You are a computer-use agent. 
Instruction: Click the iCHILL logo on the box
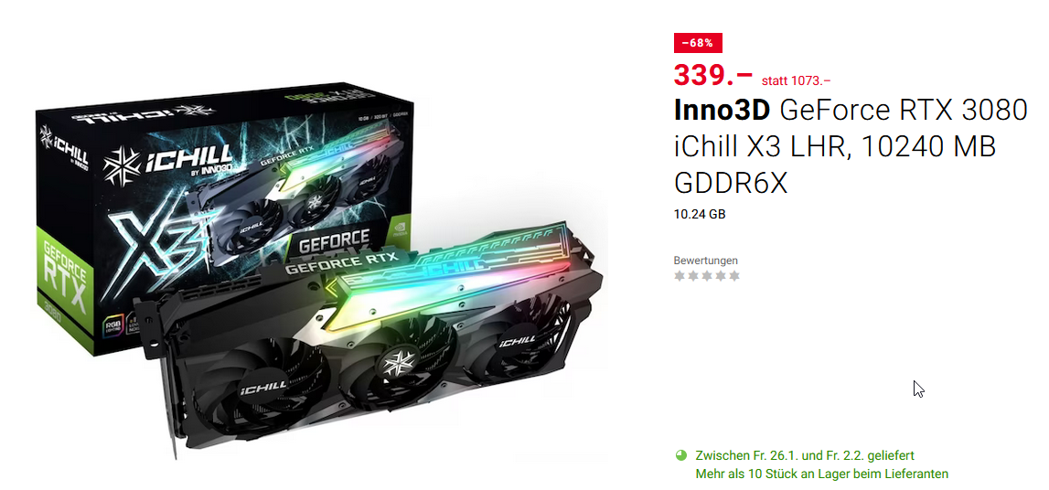pyautogui.click(x=167, y=163)
